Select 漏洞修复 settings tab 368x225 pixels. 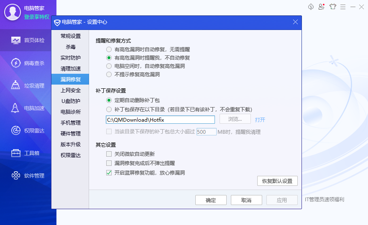[x=70, y=79]
